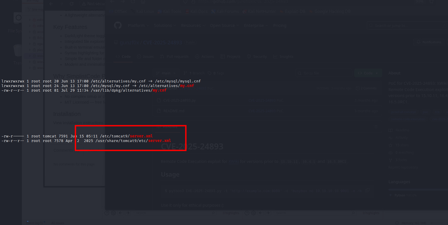Open the main branch selector
The width and height of the screenshot is (448, 225).
pyautogui.click(x=166, y=73)
